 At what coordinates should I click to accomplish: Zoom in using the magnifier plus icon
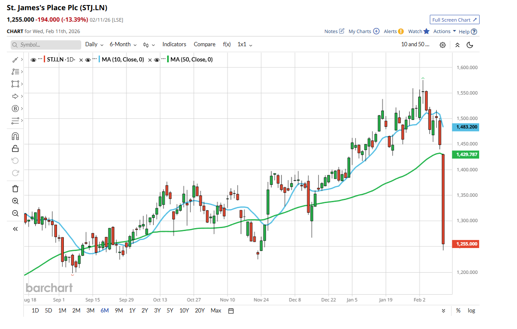click(x=15, y=201)
